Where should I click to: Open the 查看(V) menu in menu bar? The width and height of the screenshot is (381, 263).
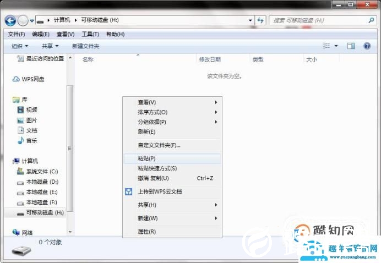pyautogui.click(x=66, y=34)
